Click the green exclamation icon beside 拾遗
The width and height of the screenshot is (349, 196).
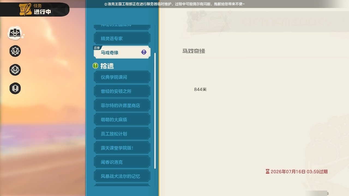[x=95, y=66]
